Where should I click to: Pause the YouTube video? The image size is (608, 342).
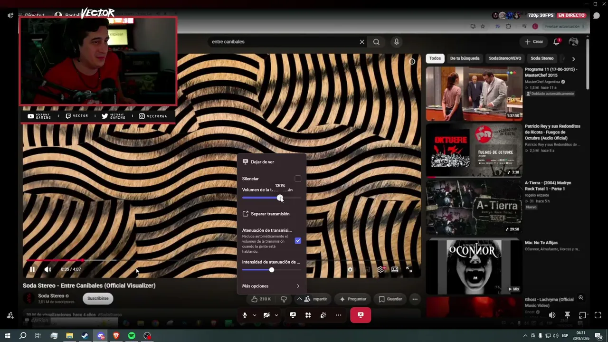(x=32, y=269)
